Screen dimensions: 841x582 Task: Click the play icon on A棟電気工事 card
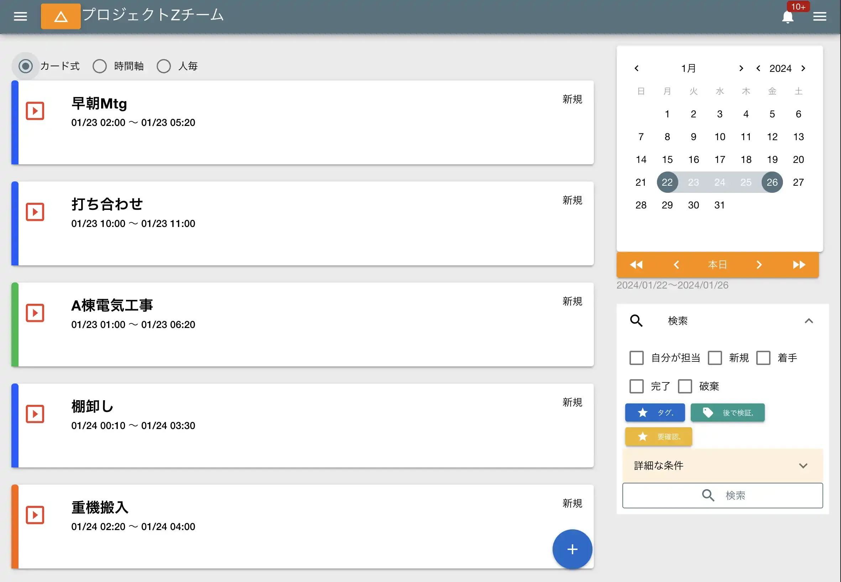point(35,312)
